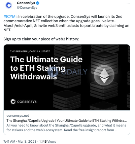Click "The Shanghai/Capella Update" caption in image

coord(30,51)
